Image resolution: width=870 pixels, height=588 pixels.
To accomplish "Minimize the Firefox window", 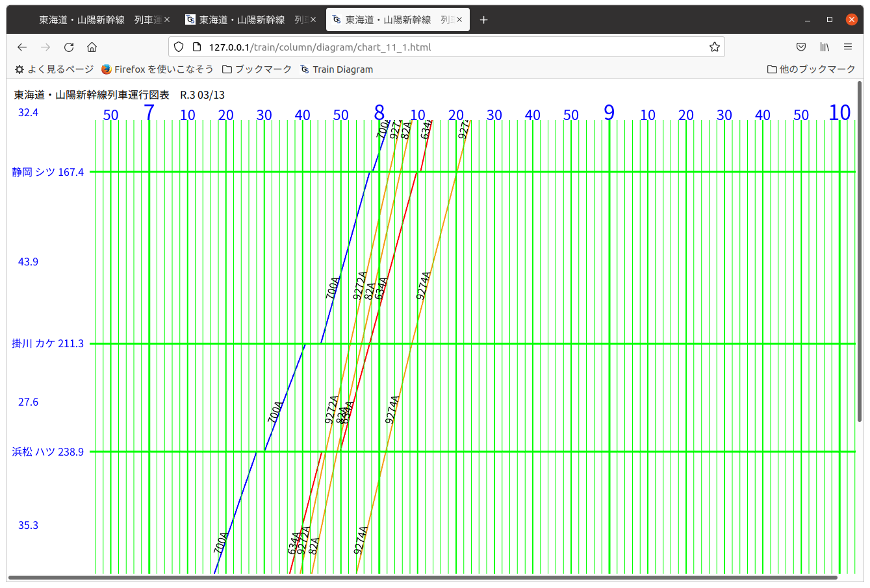I will (808, 20).
